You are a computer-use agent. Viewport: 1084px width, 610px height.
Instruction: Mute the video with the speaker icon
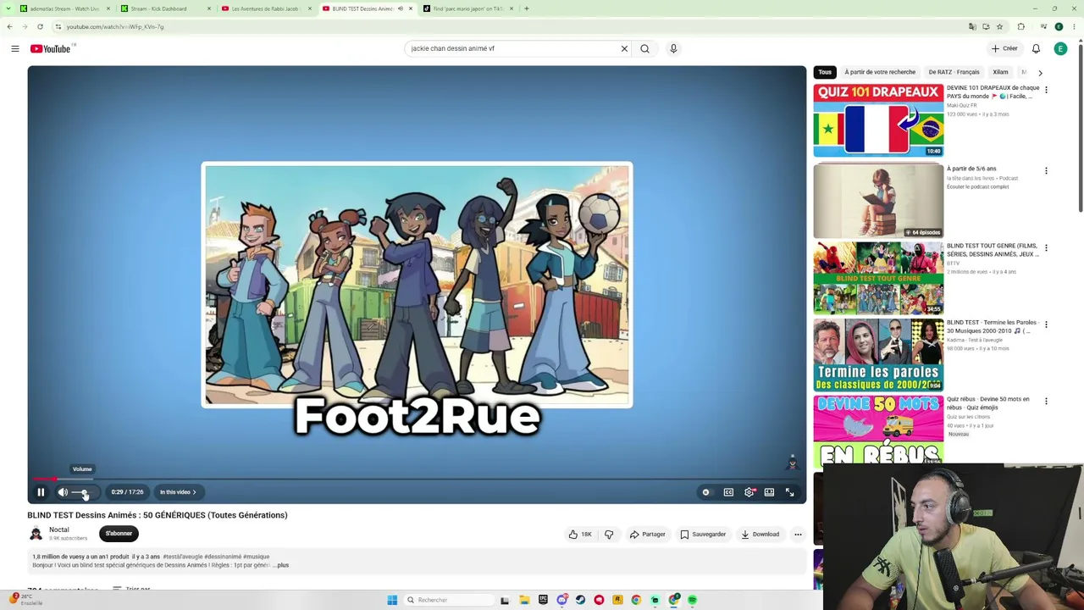63,492
